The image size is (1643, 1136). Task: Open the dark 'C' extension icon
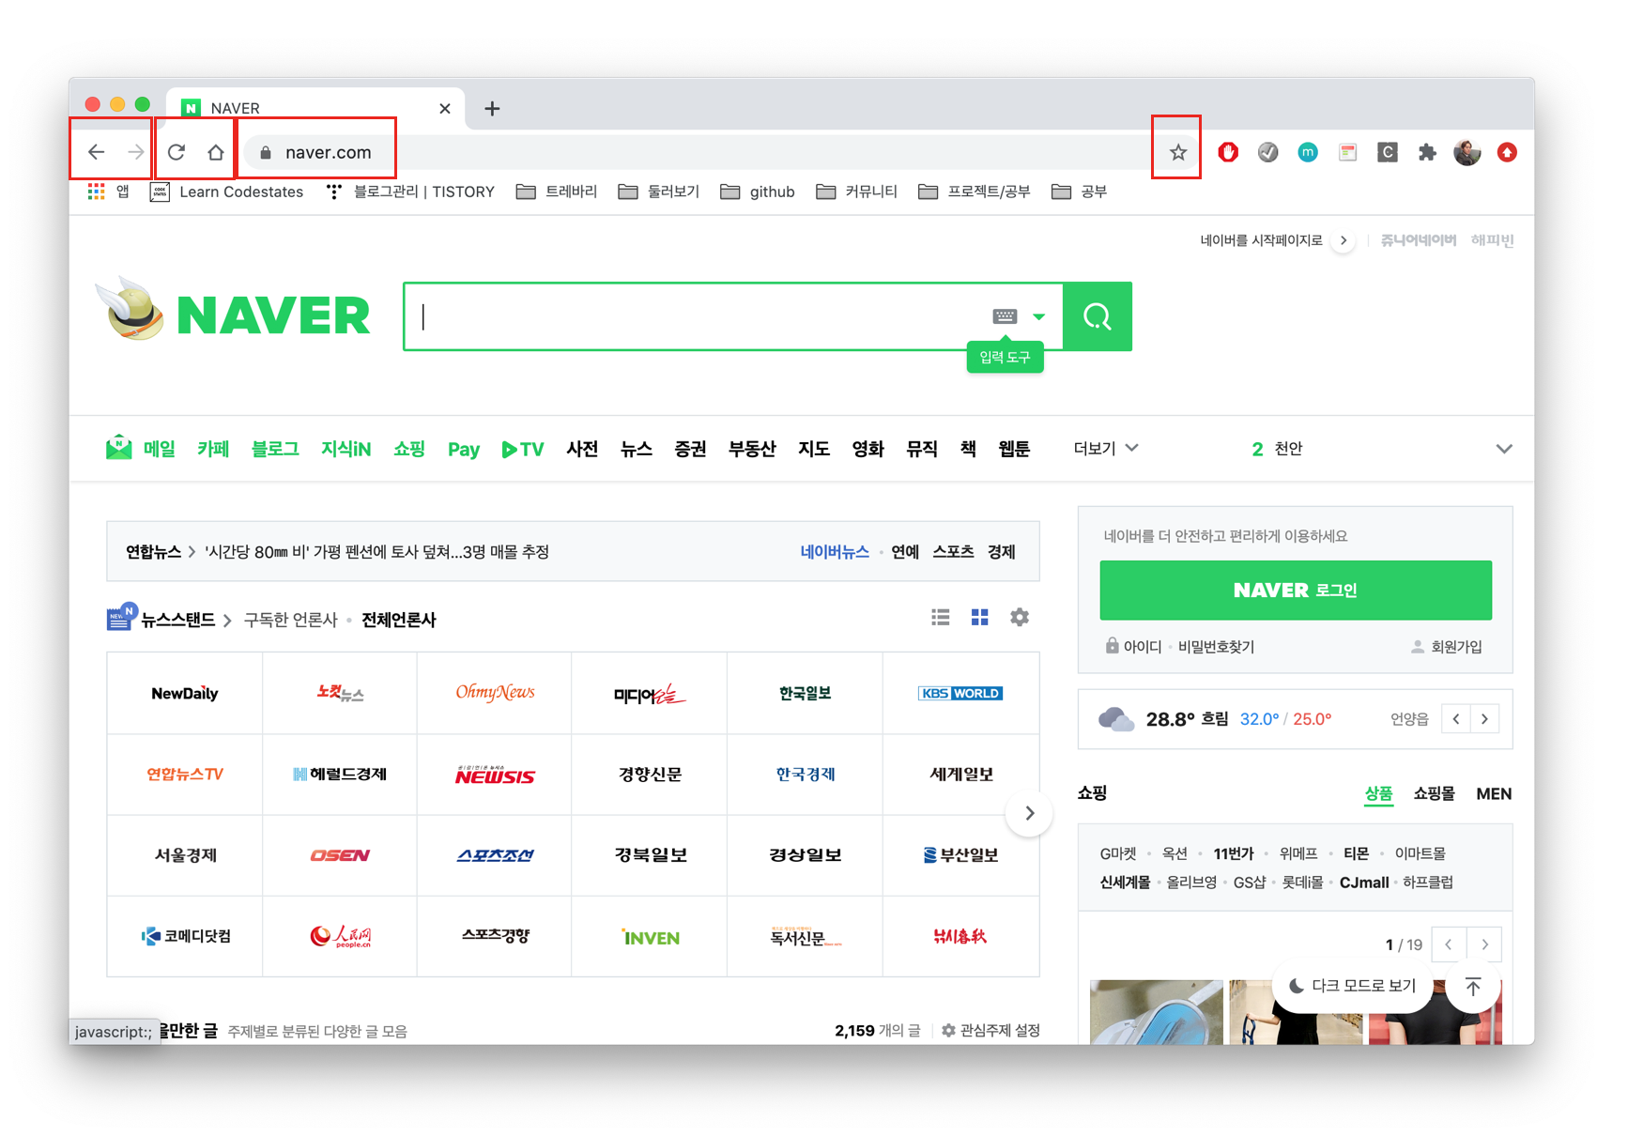point(1387,152)
